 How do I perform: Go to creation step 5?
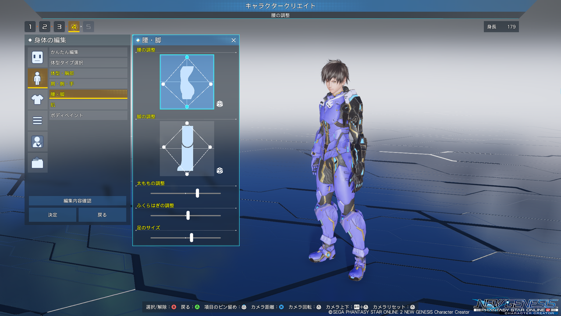(89, 27)
